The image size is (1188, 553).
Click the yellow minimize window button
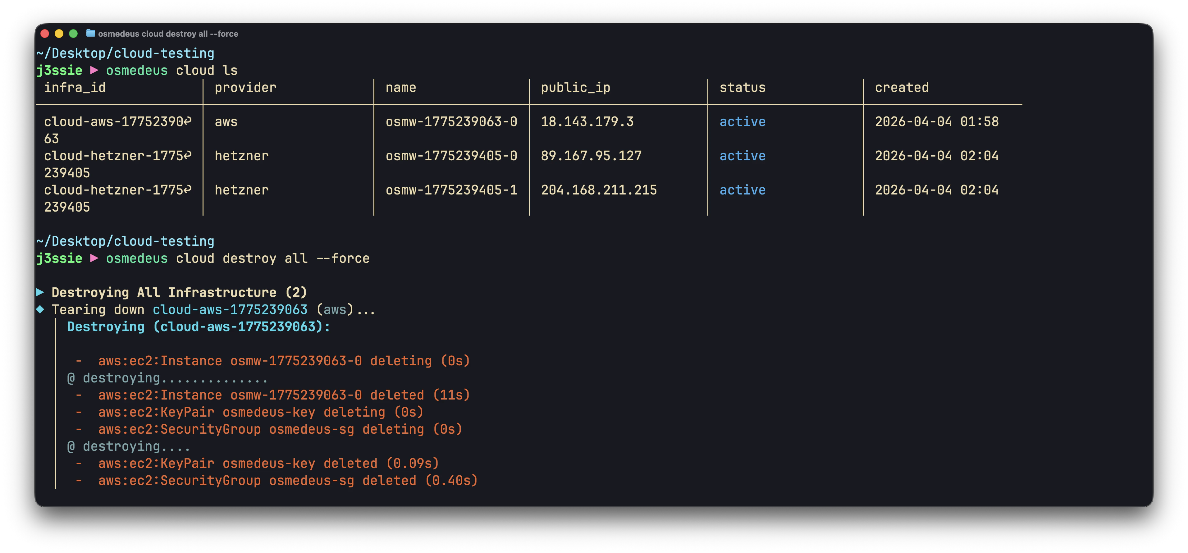coord(59,33)
